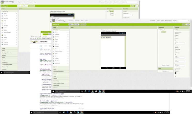
Task: Click Rename button in front Components panel
Action: click(x=164, y=65)
